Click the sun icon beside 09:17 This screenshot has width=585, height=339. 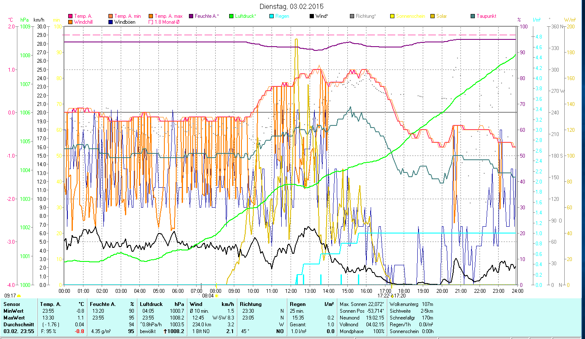pyautogui.click(x=19, y=296)
